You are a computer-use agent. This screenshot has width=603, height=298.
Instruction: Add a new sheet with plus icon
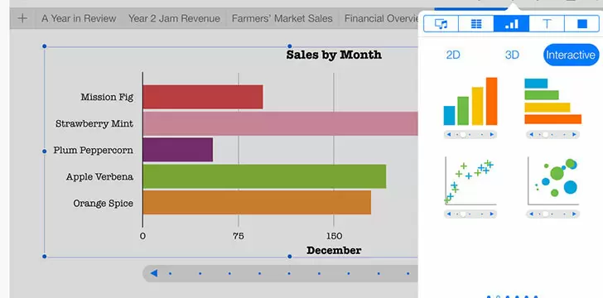pos(22,18)
